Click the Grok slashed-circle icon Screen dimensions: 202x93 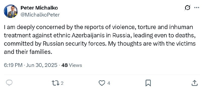[187, 8]
